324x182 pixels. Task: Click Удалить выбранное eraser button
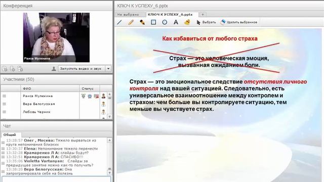point(238,22)
